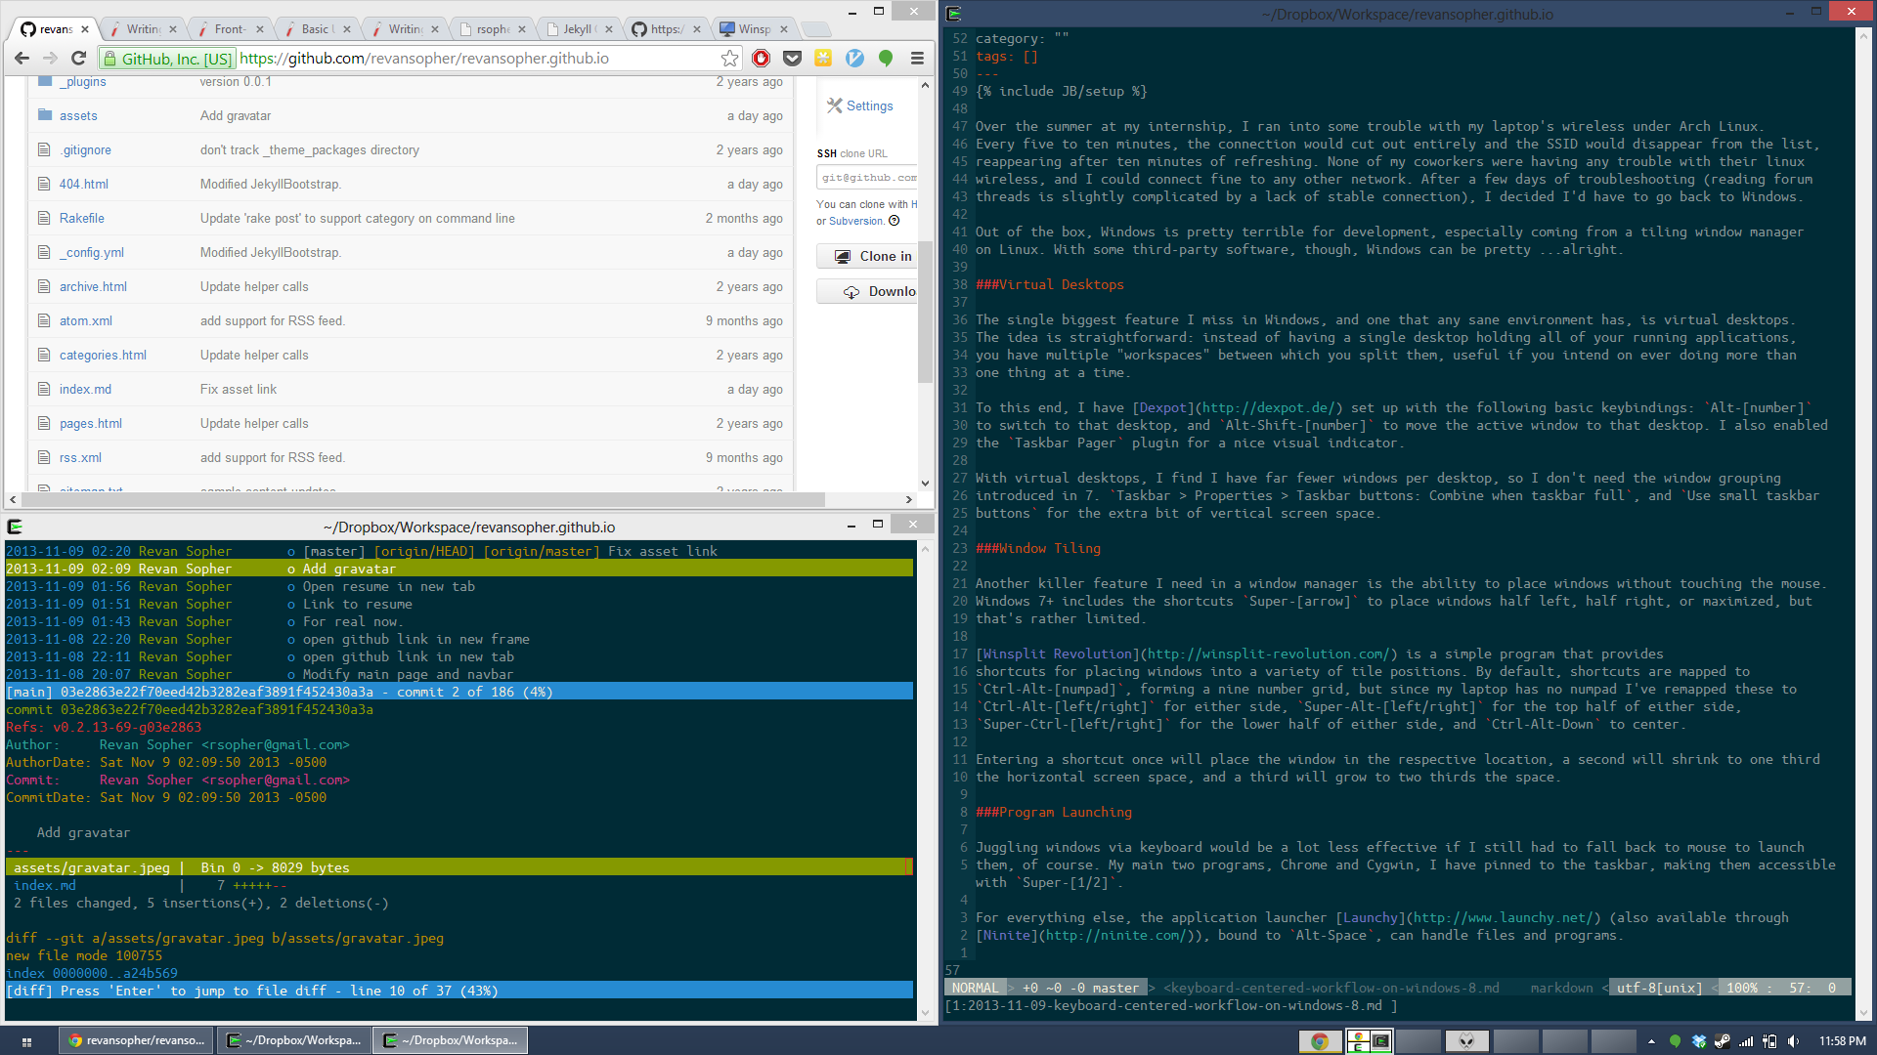Close the 'revans' Chrome tab
The image size is (1877, 1055).
pos(85,29)
